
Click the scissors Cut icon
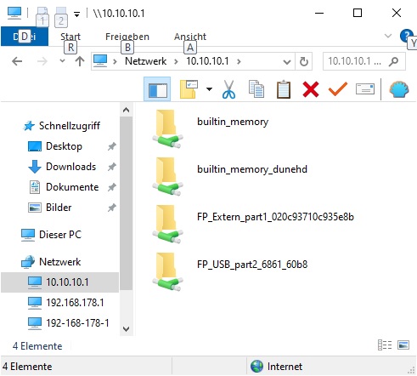228,89
